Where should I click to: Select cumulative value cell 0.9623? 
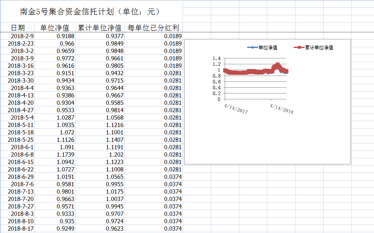point(100,228)
